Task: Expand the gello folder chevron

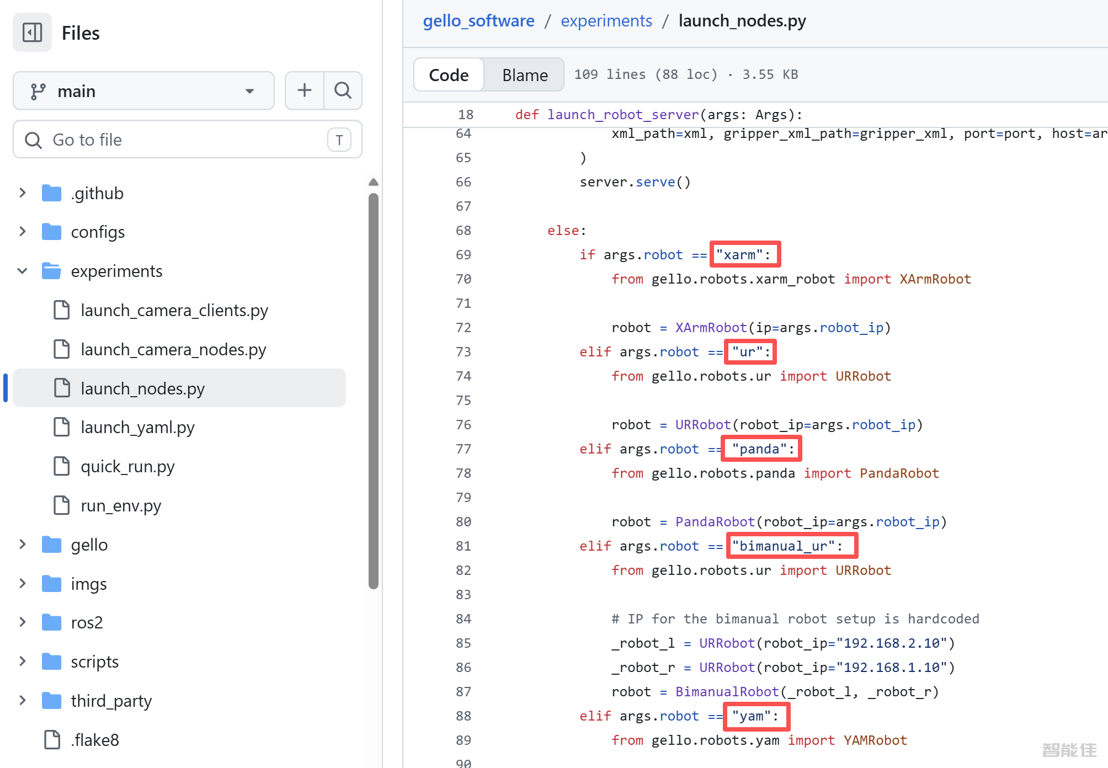Action: tap(23, 544)
